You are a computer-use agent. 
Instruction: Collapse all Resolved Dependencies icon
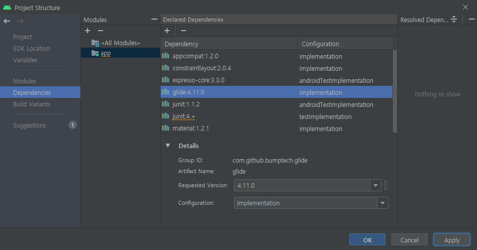pos(454,20)
